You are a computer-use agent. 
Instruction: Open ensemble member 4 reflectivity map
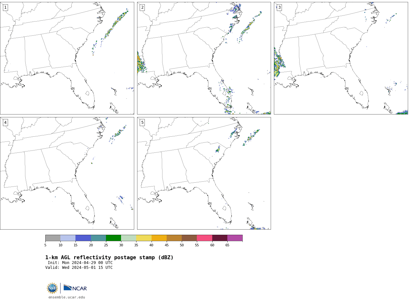[67, 173]
